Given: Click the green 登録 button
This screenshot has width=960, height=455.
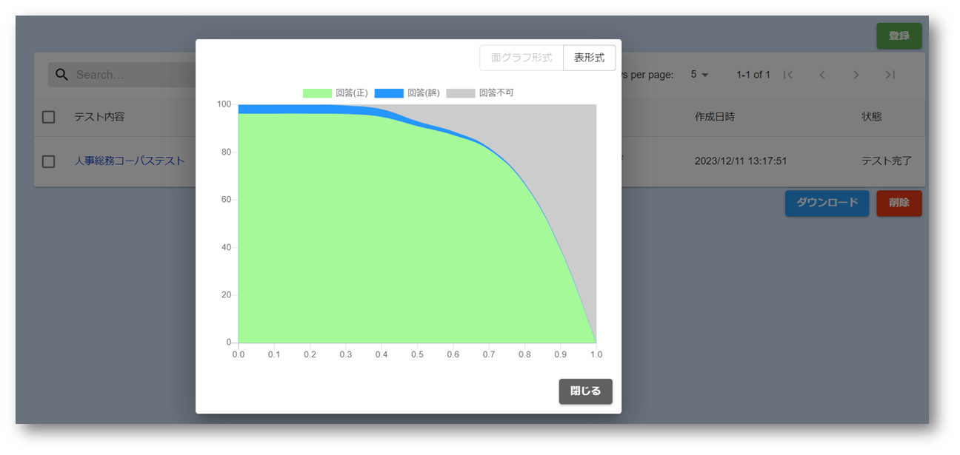Looking at the screenshot, I should [x=899, y=36].
